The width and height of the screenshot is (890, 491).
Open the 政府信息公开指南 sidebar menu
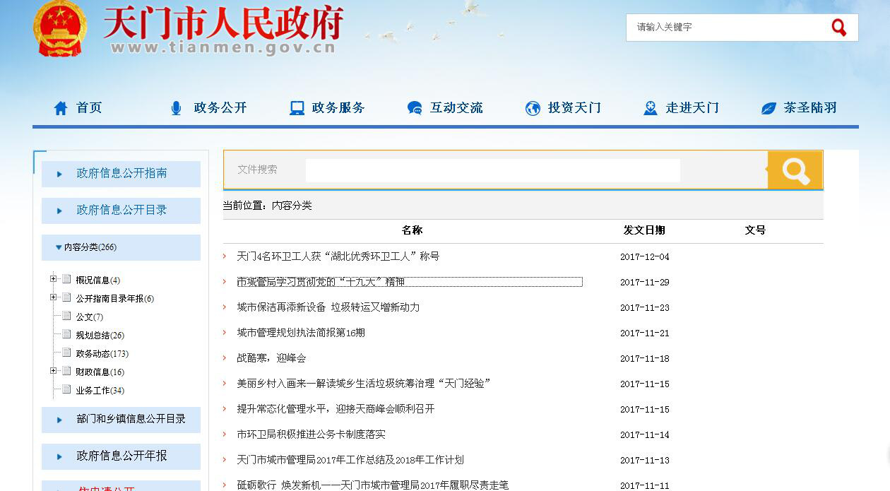121,173
